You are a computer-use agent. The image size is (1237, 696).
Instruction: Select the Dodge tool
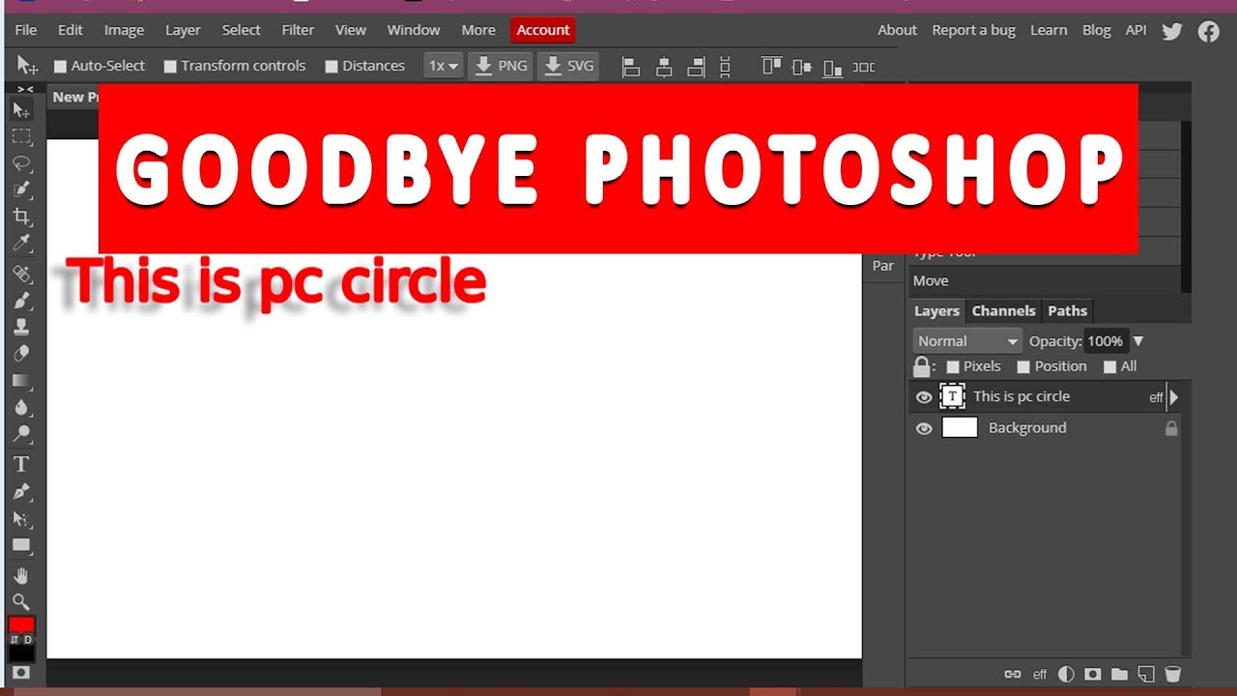pos(21,435)
